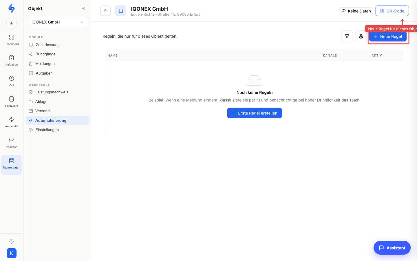
Task: Open Einstellungen in sidebar
Action: pos(58,130)
